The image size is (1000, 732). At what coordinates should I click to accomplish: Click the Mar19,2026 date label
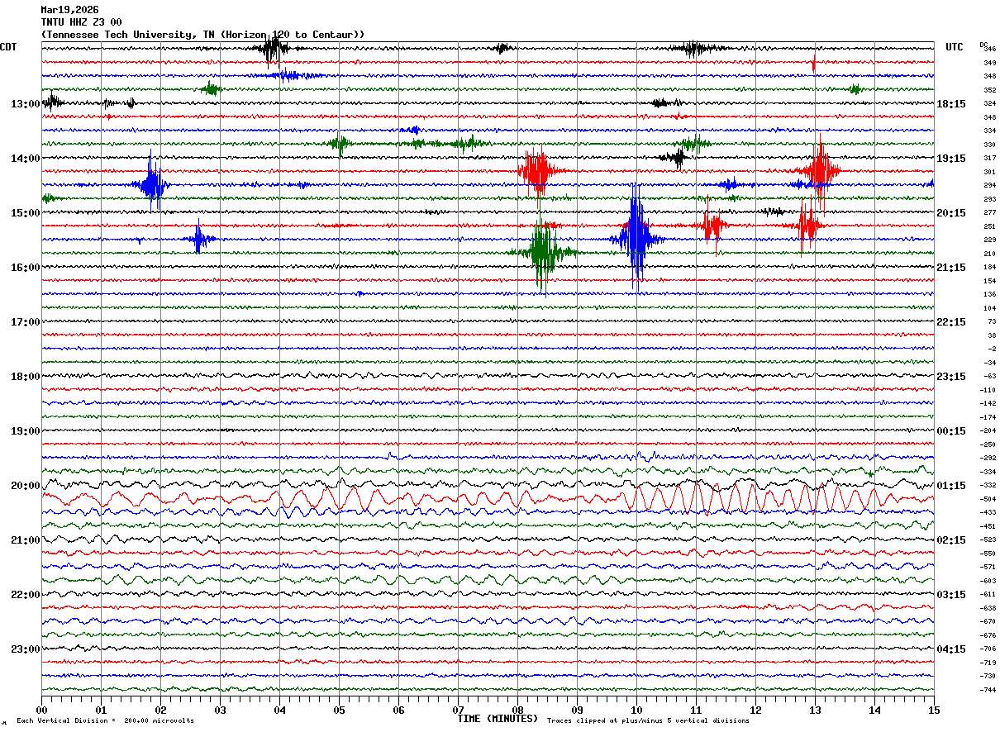(x=69, y=10)
